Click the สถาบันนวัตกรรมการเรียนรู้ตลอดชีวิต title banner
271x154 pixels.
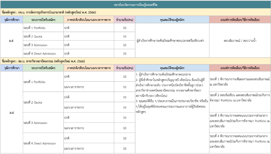pyautogui.click(x=135, y=5)
